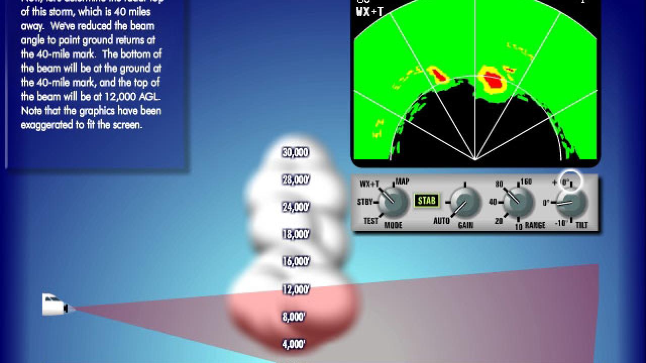Toggle the STAB button
The width and height of the screenshot is (646, 363).
click(x=426, y=200)
